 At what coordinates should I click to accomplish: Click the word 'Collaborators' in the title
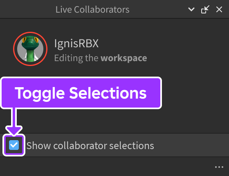click(x=102, y=10)
